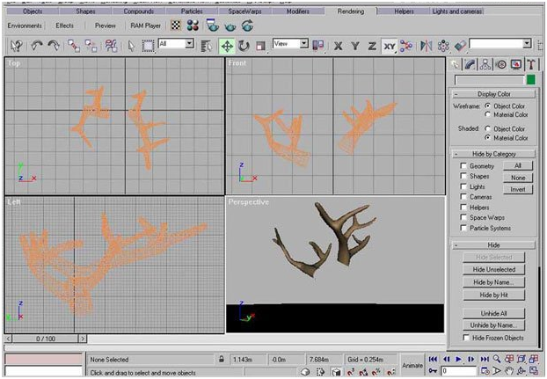
Task: Open the named selection sets dropdown
Action: coord(527,44)
